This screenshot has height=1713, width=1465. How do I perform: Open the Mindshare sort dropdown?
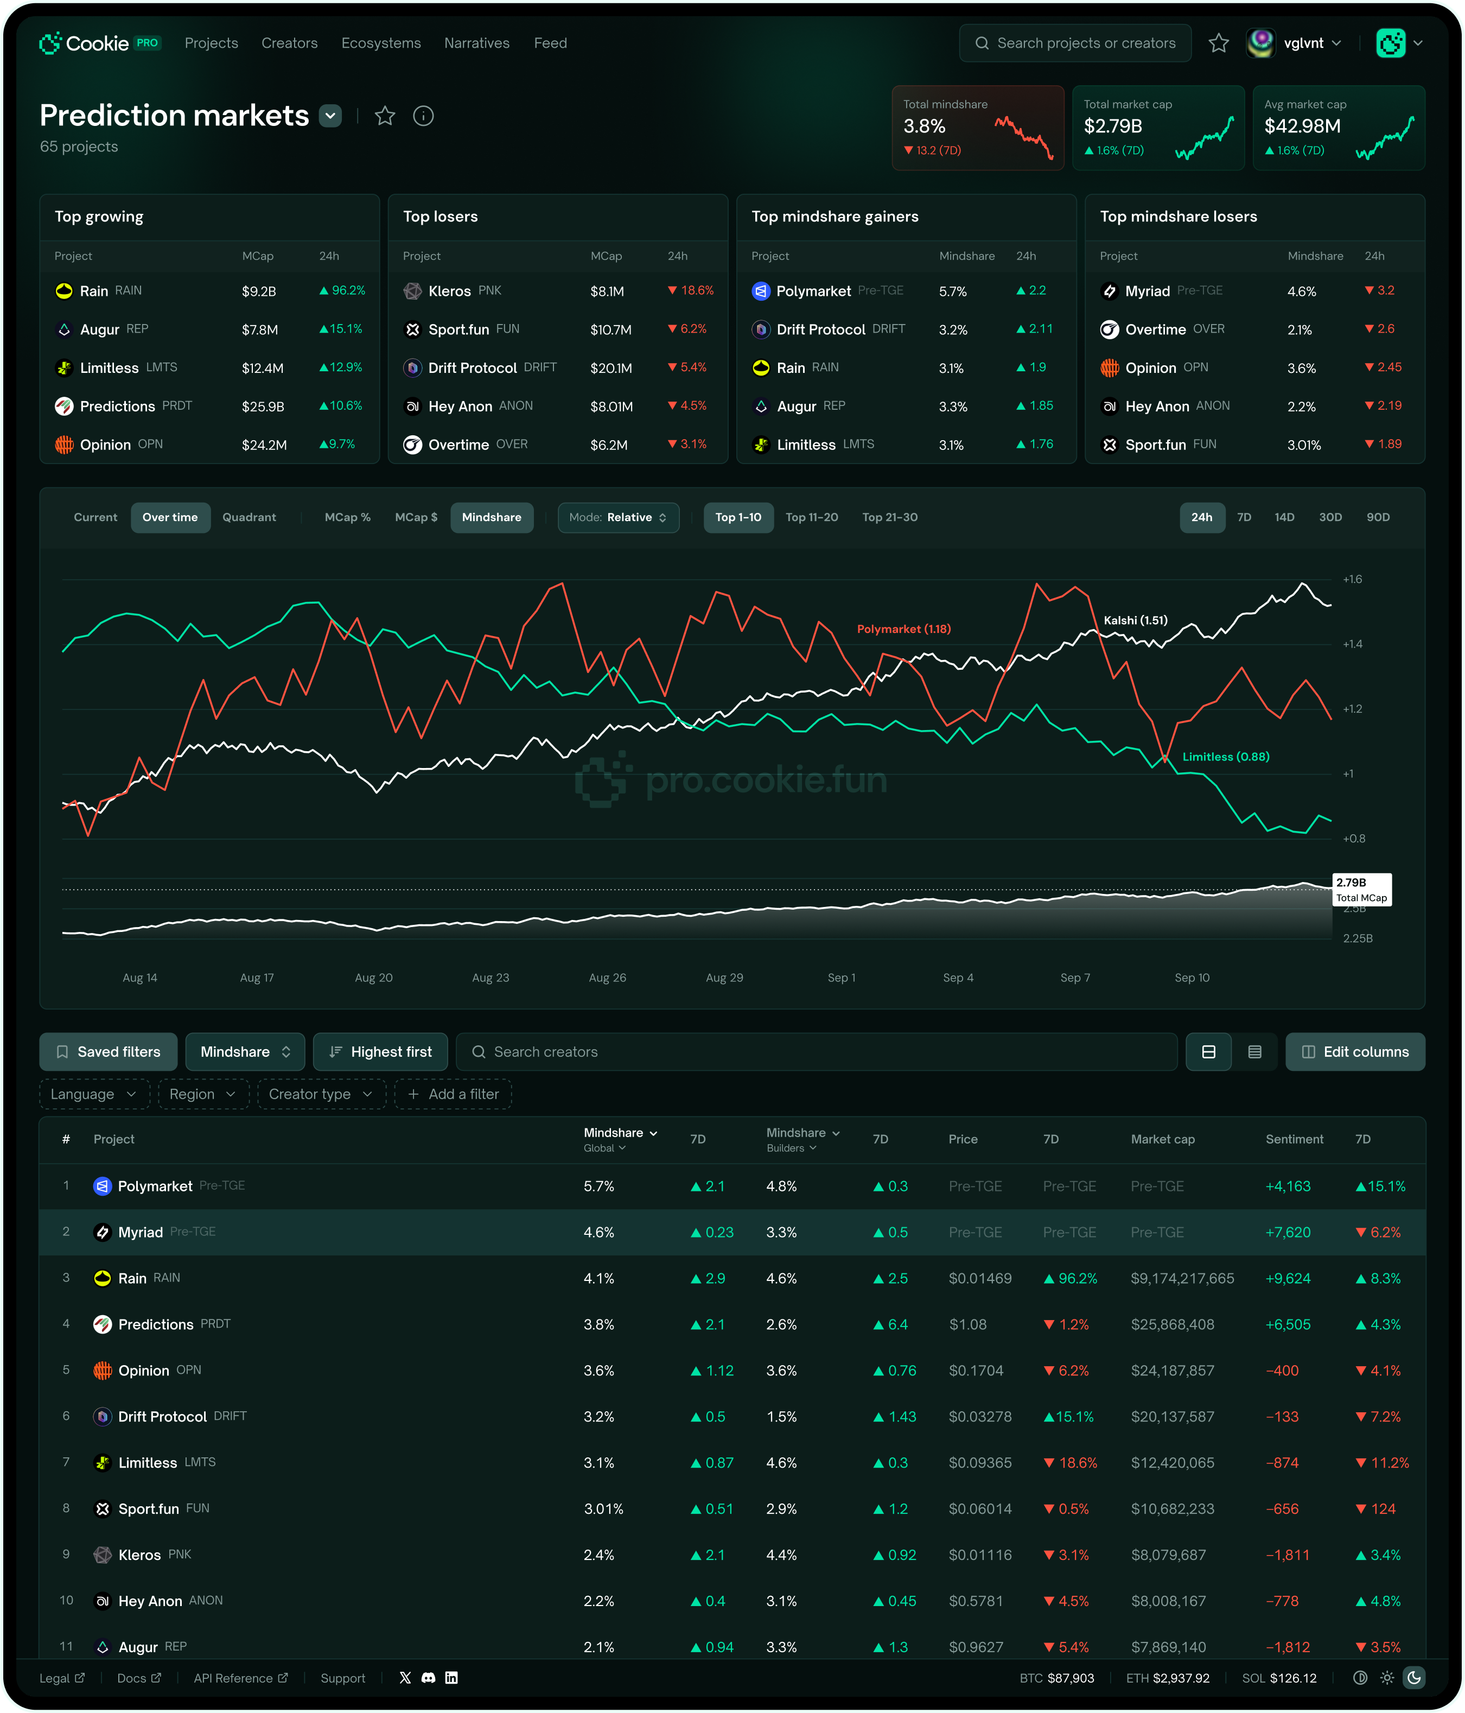pos(245,1052)
